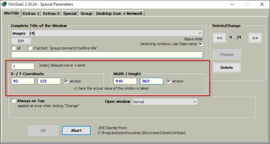The height and width of the screenshot is (144, 270).
Task: Switch to the Special tab
Action: [x=70, y=14]
